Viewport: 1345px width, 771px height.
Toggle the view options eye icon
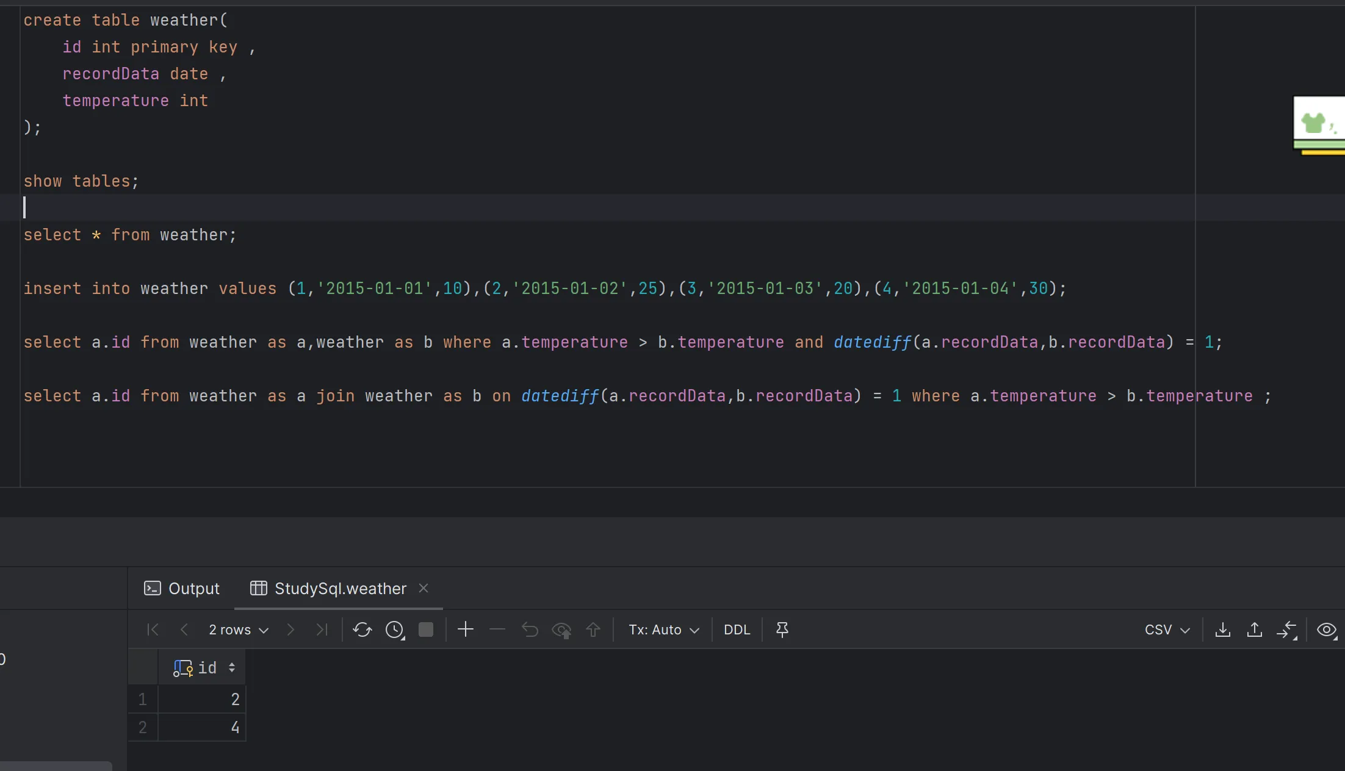[1327, 629]
